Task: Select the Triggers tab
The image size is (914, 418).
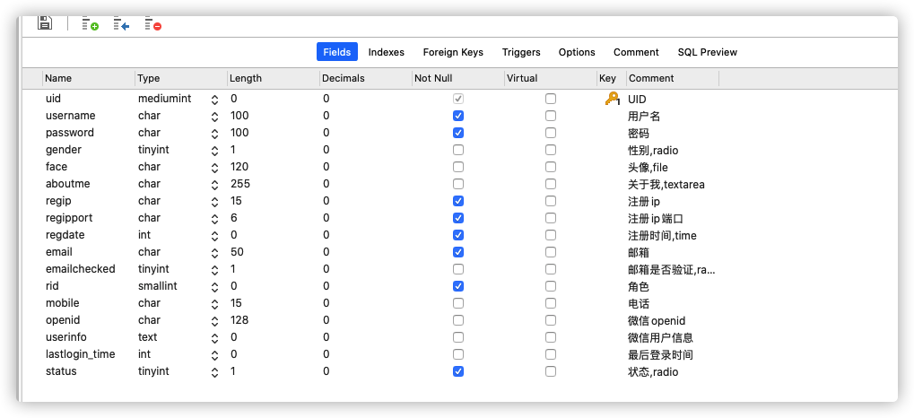Action: 521,52
